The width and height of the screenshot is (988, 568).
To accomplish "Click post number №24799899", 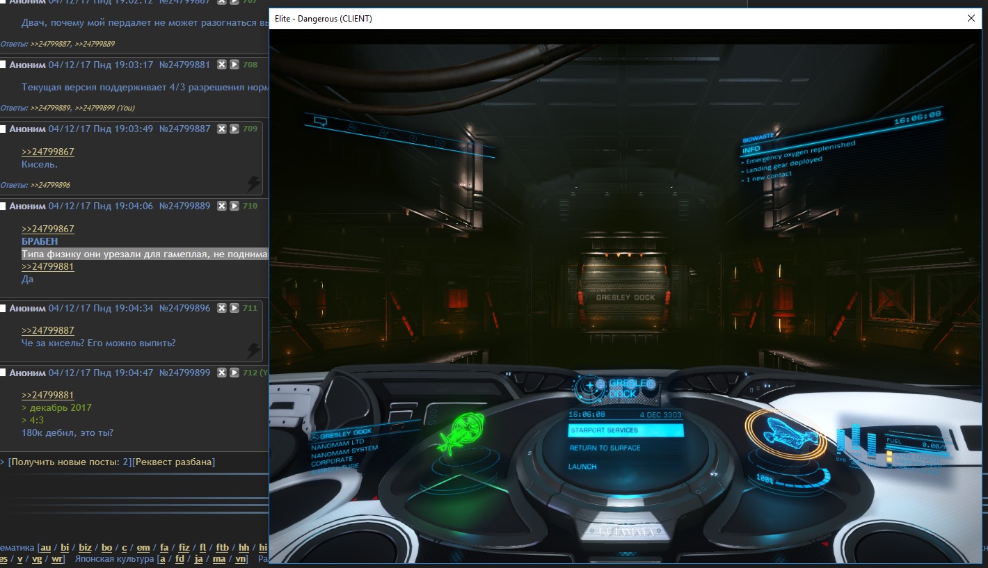I will coord(184,373).
